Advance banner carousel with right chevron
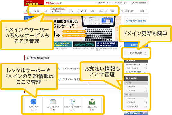The image size is (172, 115). pos(120,46)
